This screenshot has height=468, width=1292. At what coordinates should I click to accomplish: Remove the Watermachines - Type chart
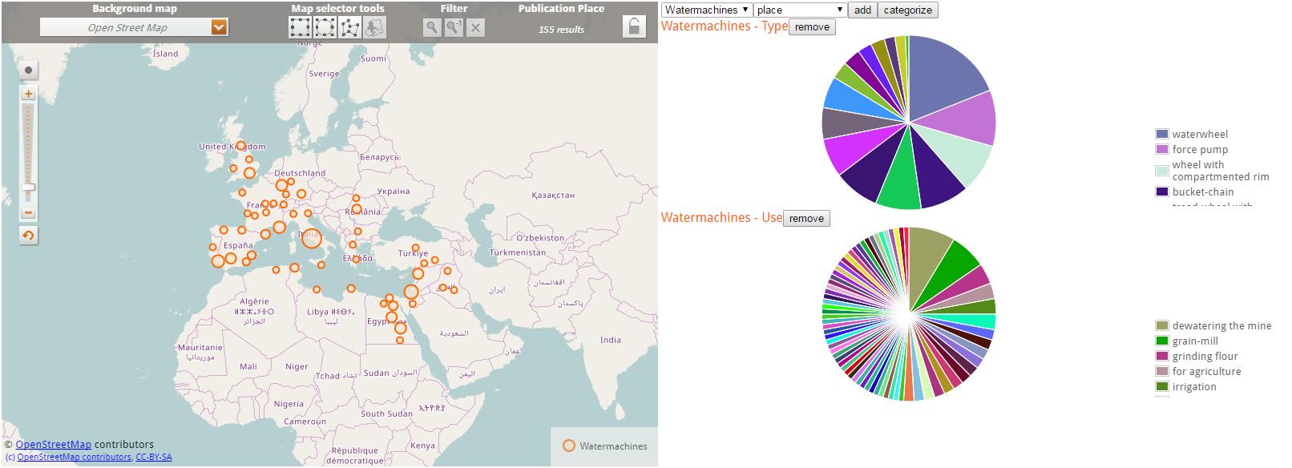pos(812,26)
